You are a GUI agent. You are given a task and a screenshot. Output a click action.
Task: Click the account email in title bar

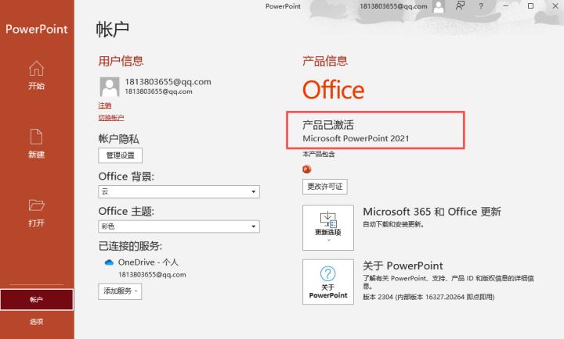pos(393,6)
